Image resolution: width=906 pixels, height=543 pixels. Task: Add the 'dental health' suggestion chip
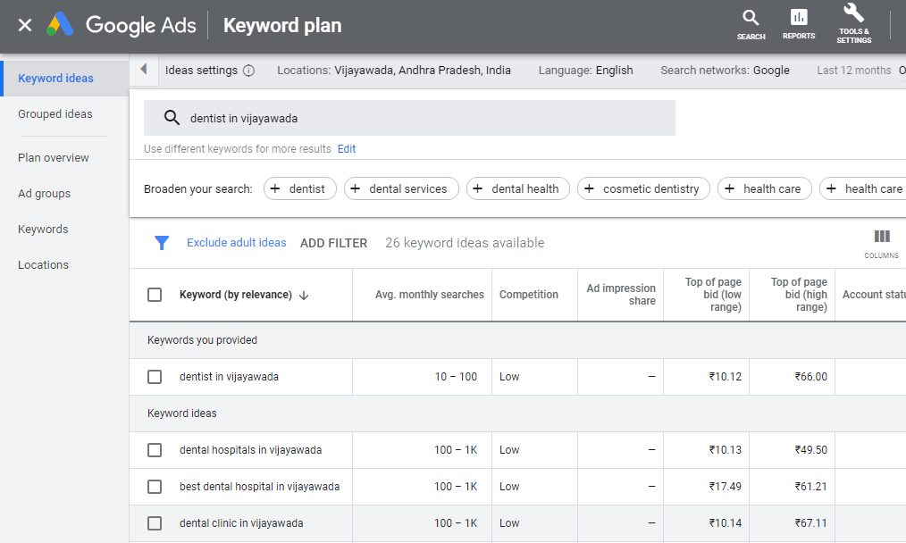pyautogui.click(x=517, y=188)
